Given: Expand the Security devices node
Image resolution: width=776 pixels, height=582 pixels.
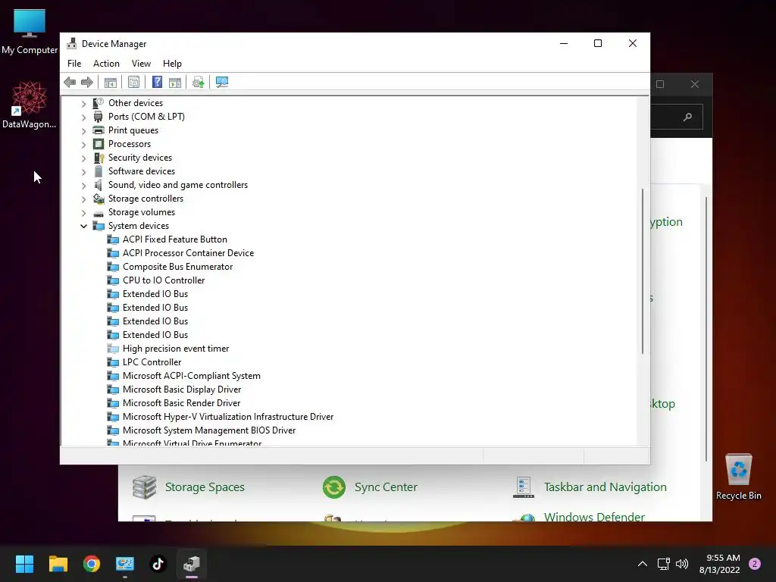Looking at the screenshot, I should tap(83, 158).
